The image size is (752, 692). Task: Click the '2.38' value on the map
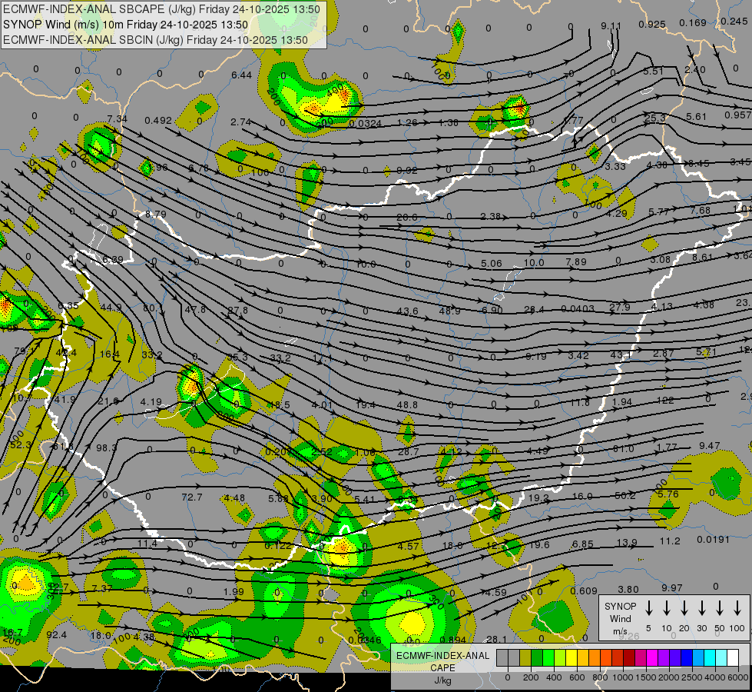(491, 216)
